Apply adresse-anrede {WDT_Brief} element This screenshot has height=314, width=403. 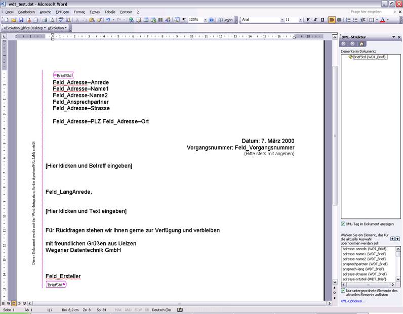365,249
